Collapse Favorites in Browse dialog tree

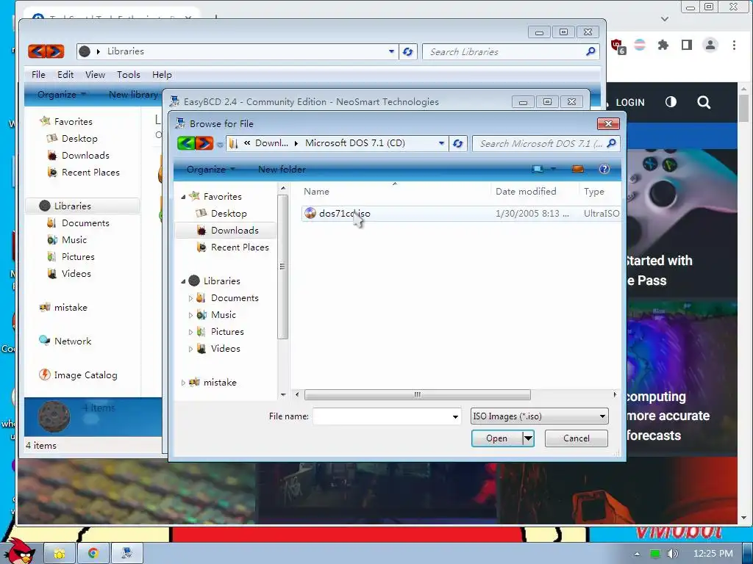click(183, 197)
